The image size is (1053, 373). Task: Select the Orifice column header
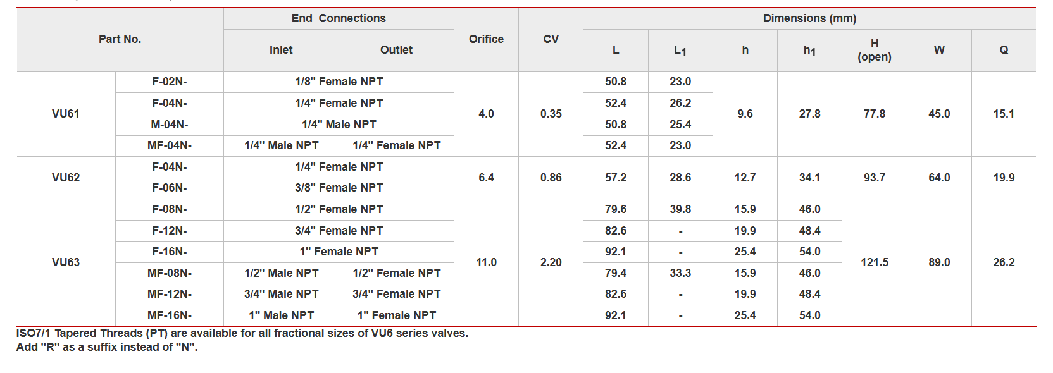(486, 39)
